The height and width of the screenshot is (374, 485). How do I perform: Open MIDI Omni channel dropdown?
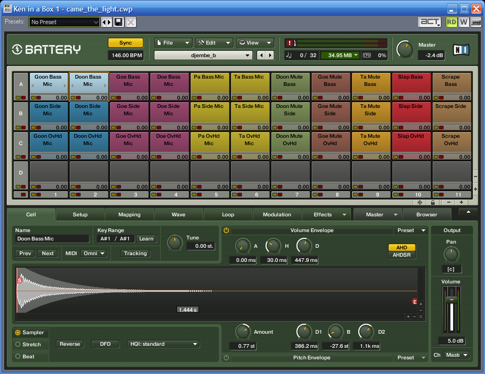94,254
